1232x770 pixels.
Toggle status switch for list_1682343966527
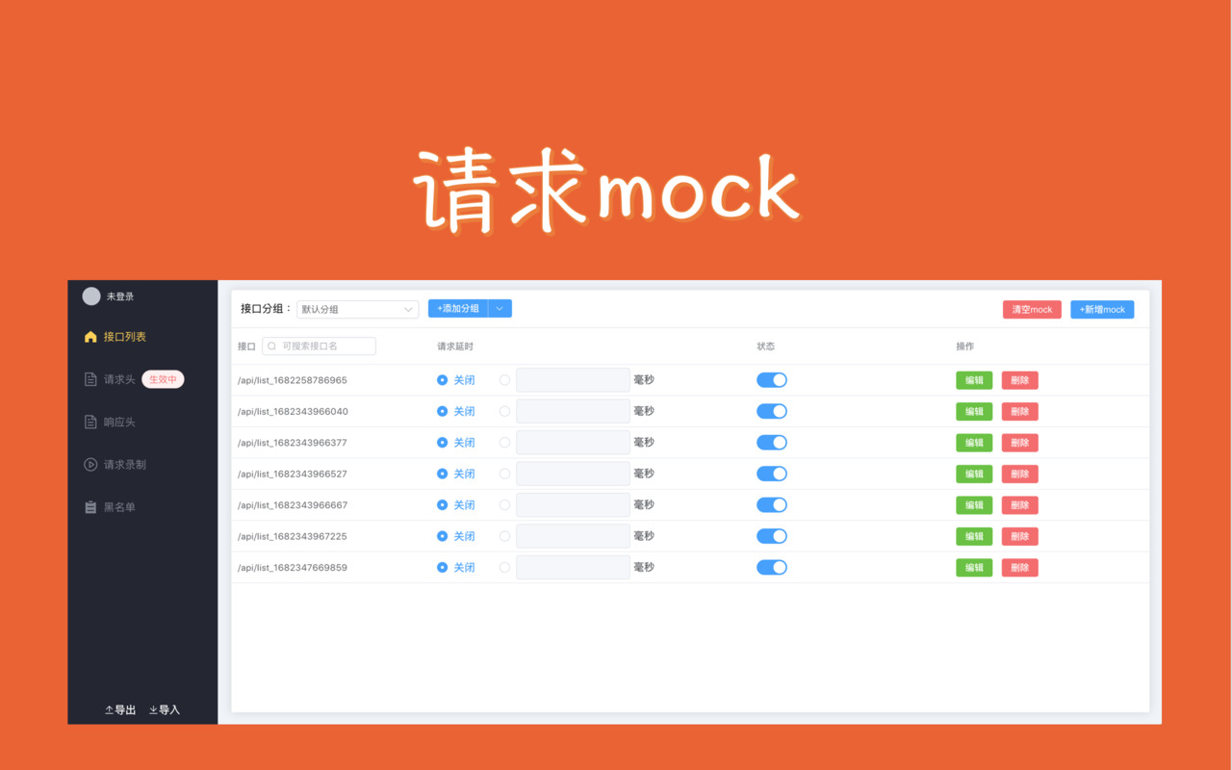coord(772,474)
